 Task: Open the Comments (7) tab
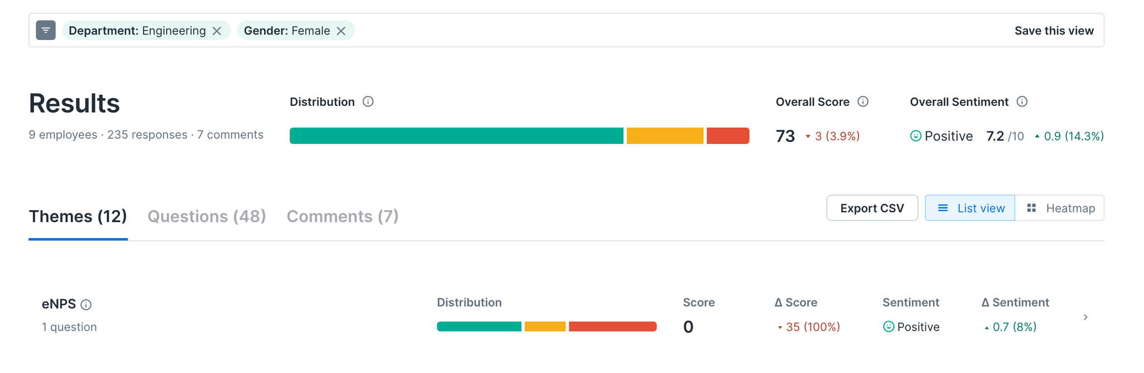tap(342, 216)
